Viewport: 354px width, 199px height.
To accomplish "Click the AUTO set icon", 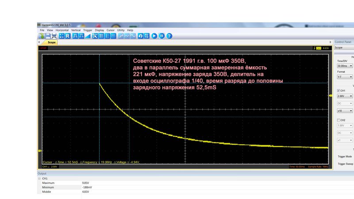I will pyautogui.click(x=146, y=36).
